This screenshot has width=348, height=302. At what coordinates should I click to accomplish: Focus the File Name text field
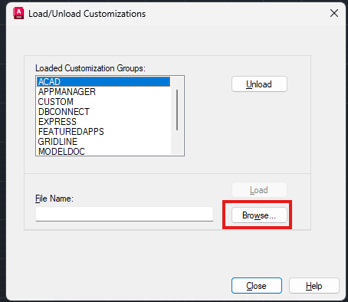124,214
